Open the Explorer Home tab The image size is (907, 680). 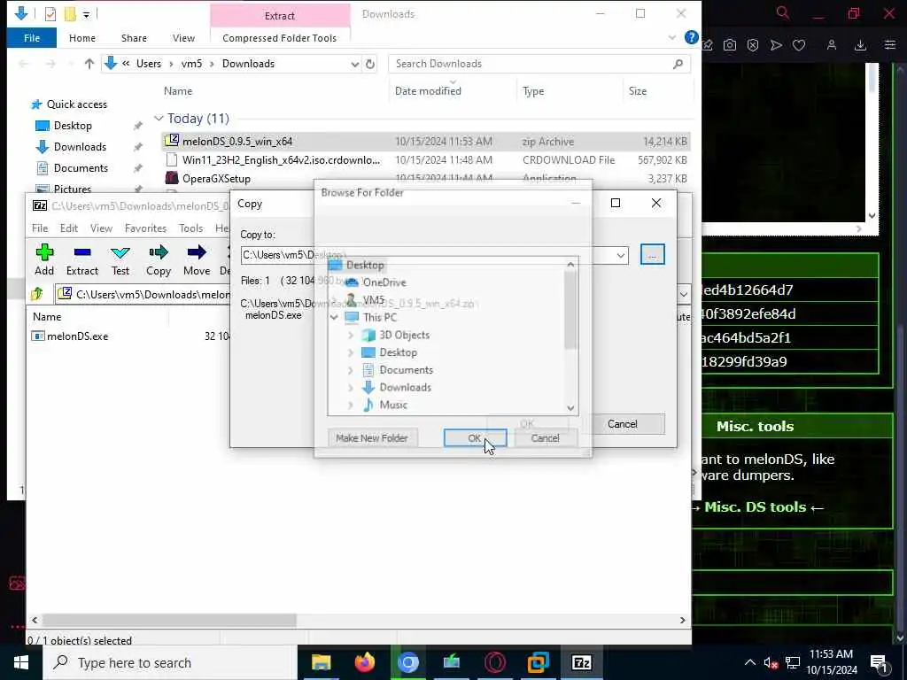coord(82,38)
